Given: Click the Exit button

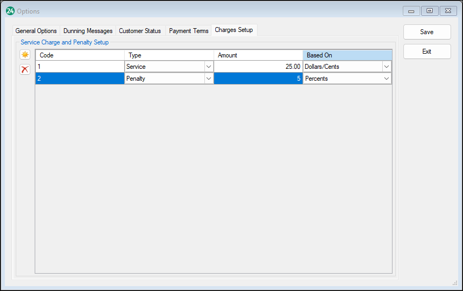Looking at the screenshot, I should pyautogui.click(x=427, y=51).
